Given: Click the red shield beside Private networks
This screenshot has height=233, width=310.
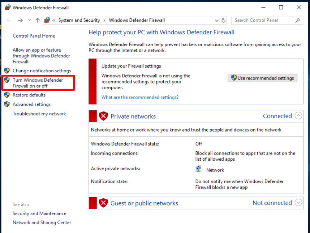Looking at the screenshot, I should pyautogui.click(x=104, y=116).
